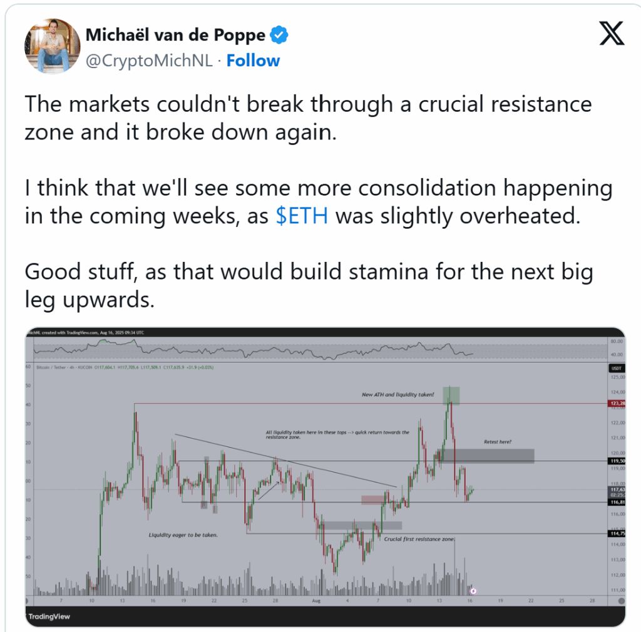Open Michaël van de Poppe's profile avatar

coord(53,46)
